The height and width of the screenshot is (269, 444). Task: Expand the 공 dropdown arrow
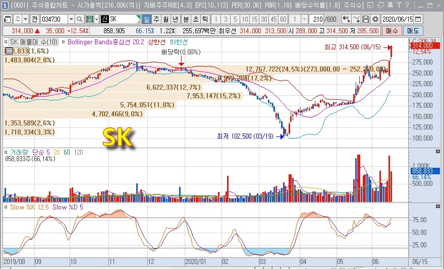pyautogui.click(x=97, y=19)
